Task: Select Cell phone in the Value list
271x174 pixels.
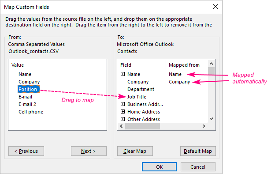Action: (x=31, y=112)
